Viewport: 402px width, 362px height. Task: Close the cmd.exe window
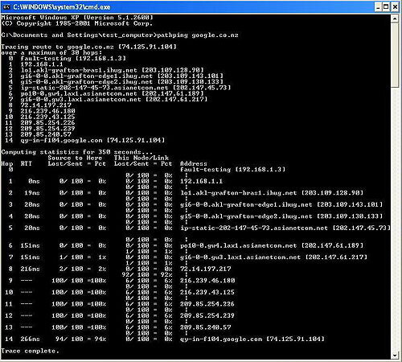395,7
